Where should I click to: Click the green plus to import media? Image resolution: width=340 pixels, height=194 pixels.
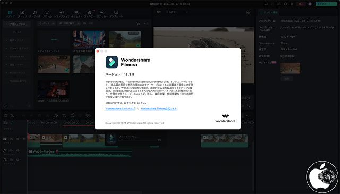coord(54,39)
